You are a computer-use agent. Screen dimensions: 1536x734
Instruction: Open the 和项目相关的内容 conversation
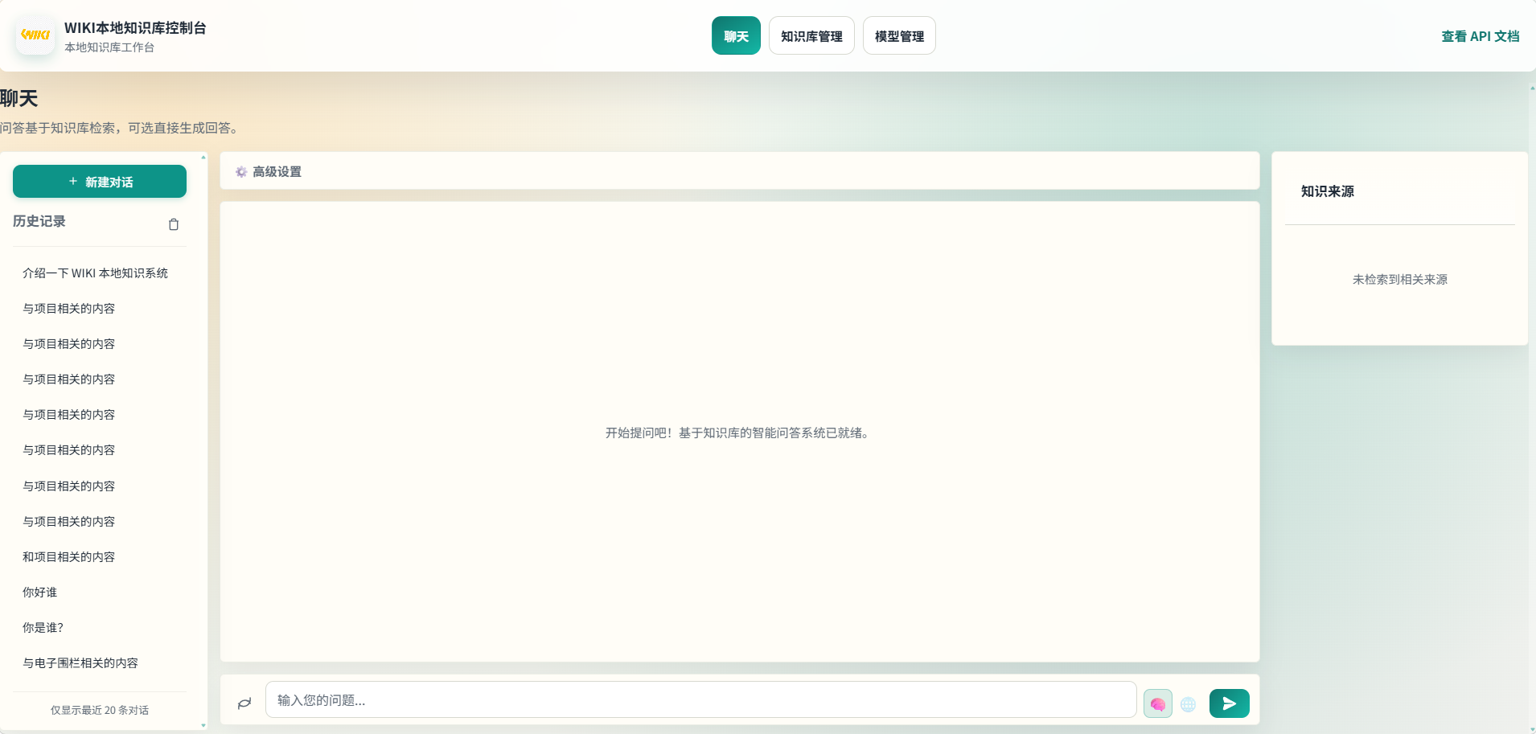tap(100, 557)
